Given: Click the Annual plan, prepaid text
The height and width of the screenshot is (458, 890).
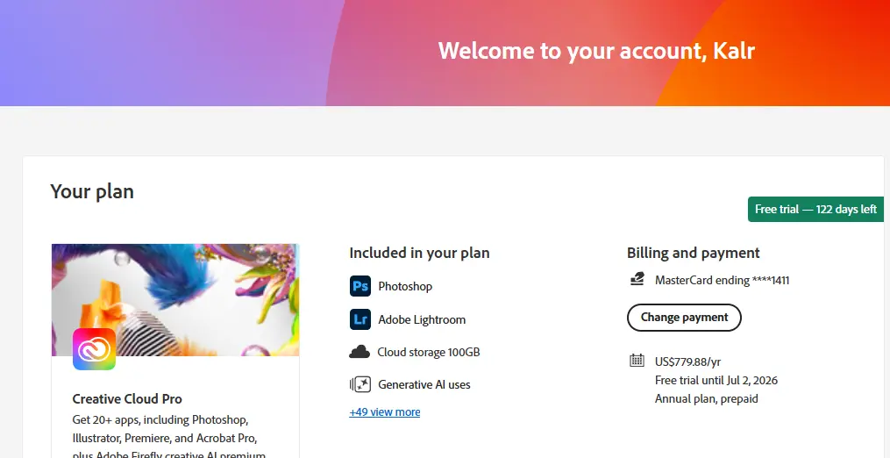Looking at the screenshot, I should (x=707, y=399).
